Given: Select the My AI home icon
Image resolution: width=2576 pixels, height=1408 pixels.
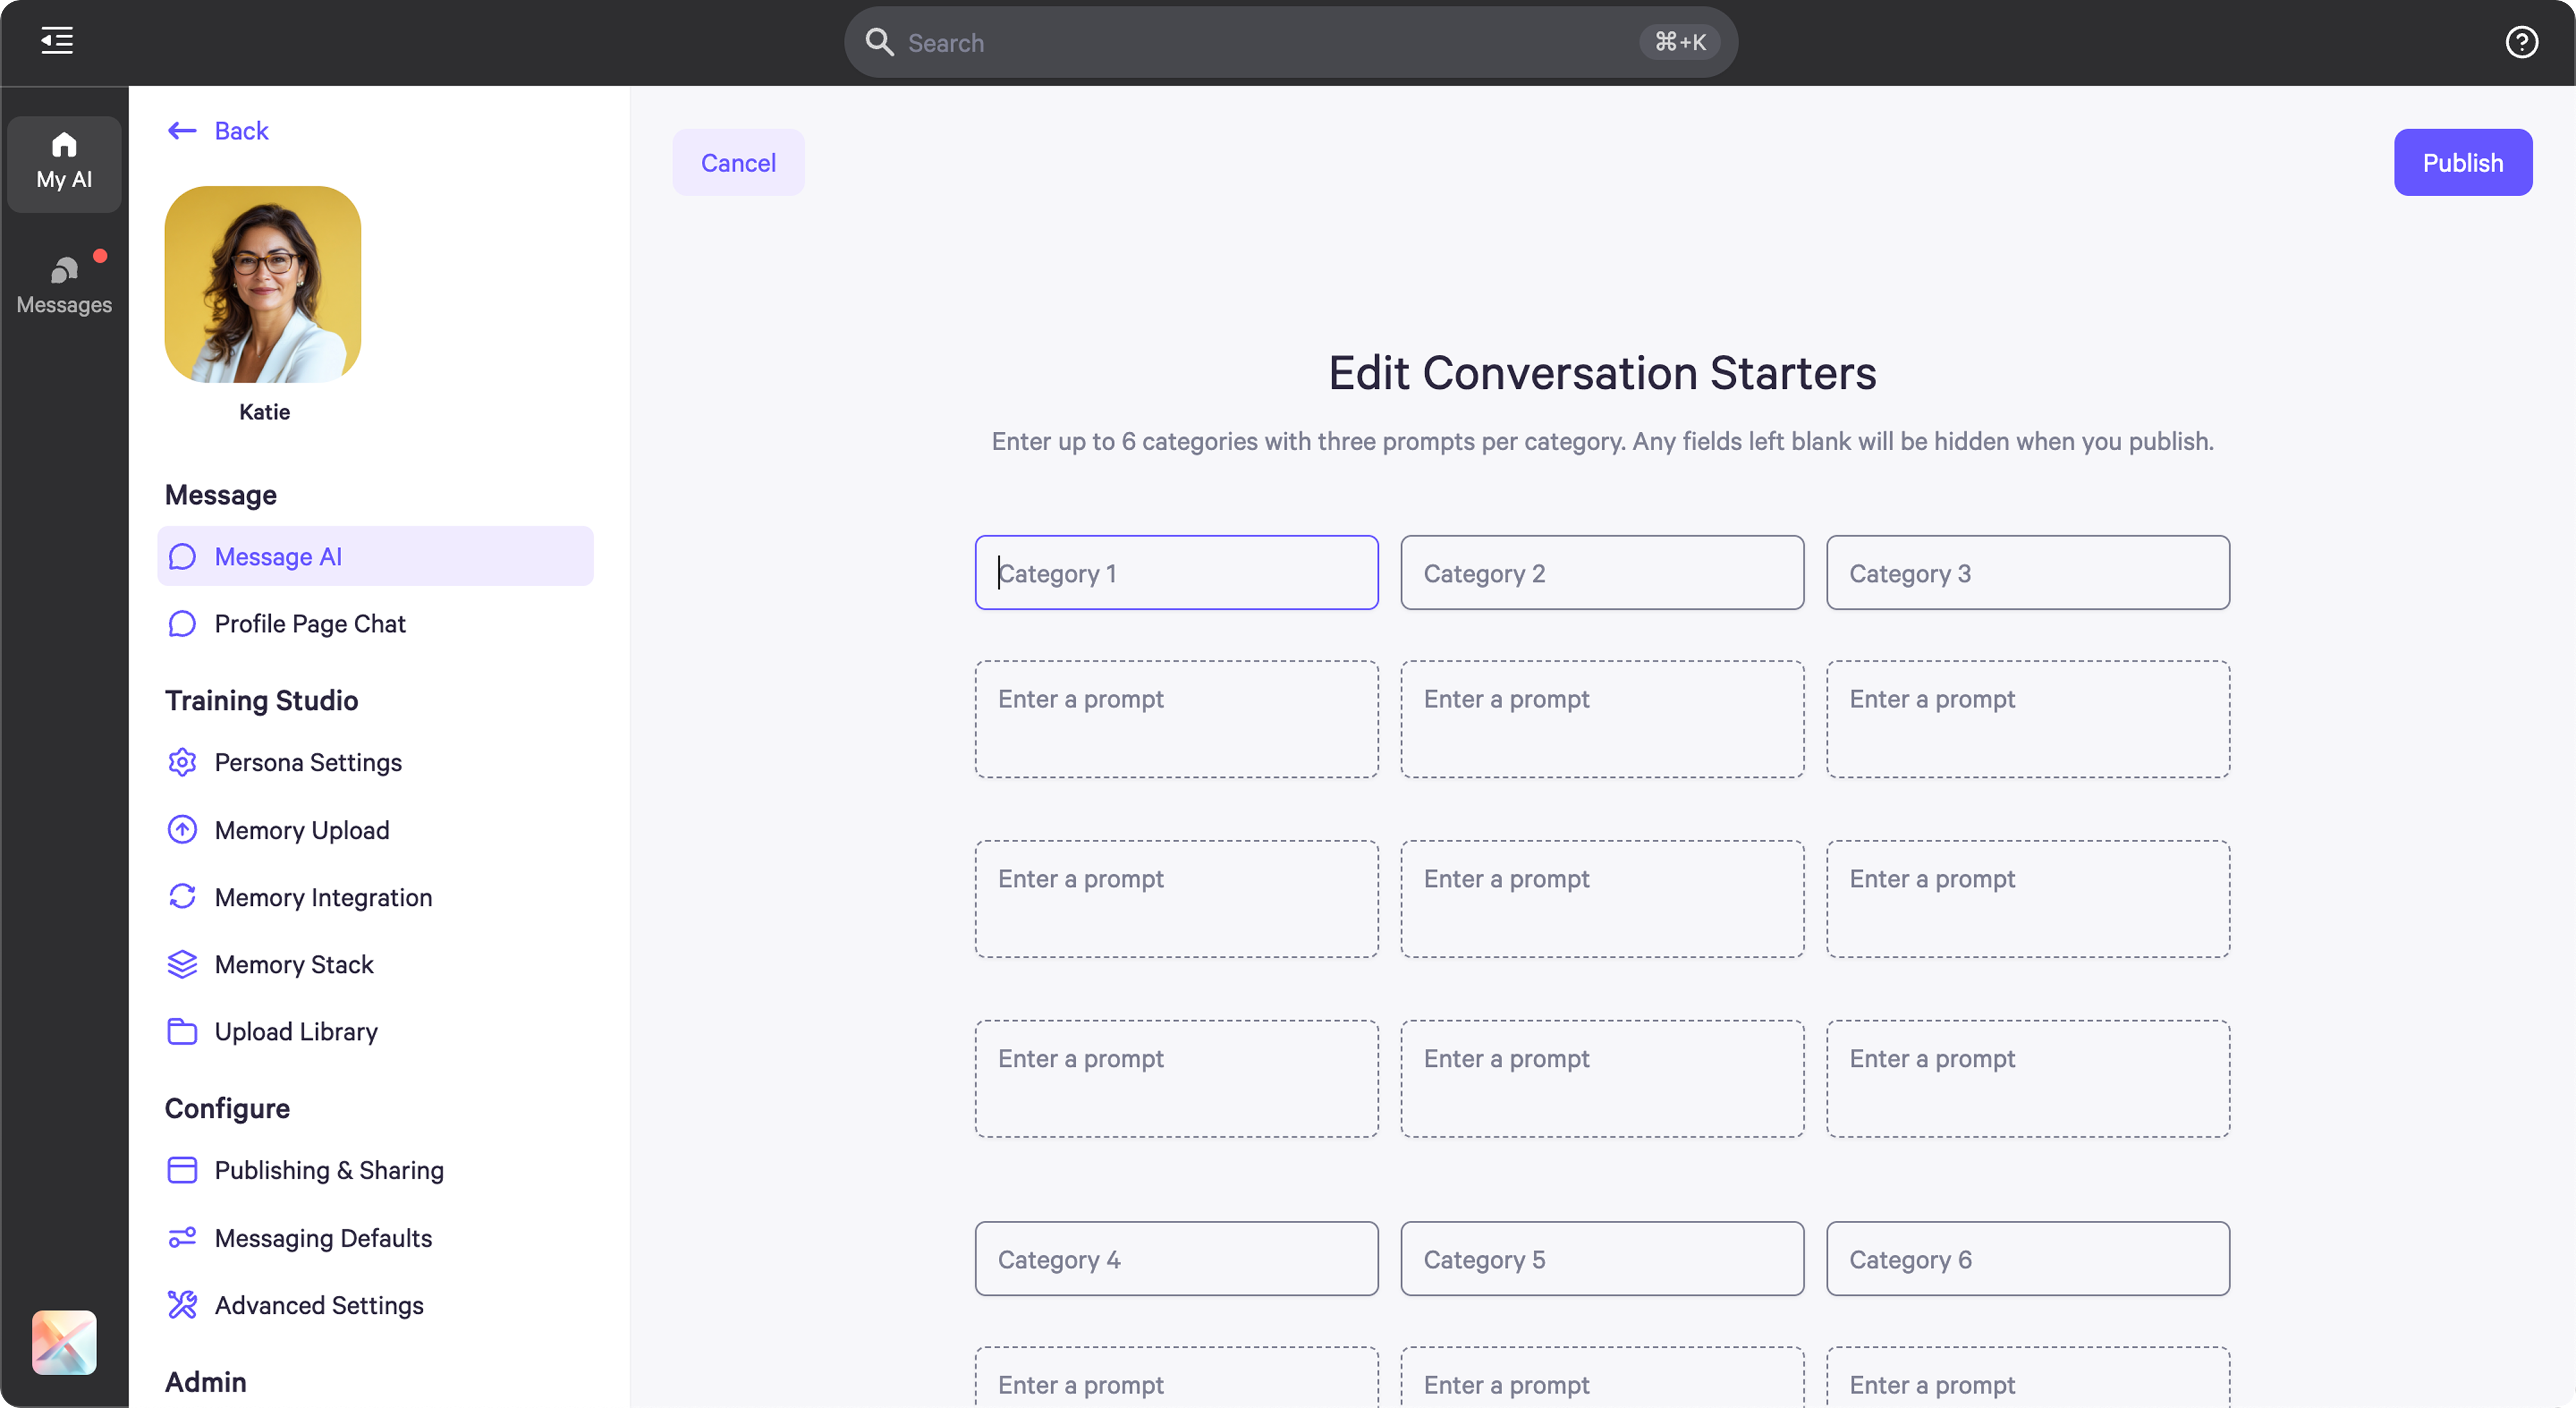Looking at the screenshot, I should coord(63,162).
